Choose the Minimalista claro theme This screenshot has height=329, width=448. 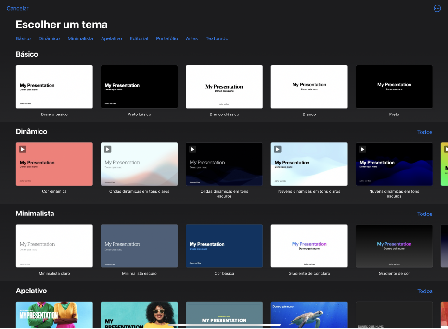point(54,246)
